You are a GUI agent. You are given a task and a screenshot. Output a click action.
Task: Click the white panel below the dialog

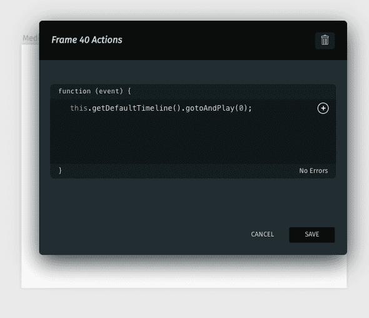coord(183,274)
